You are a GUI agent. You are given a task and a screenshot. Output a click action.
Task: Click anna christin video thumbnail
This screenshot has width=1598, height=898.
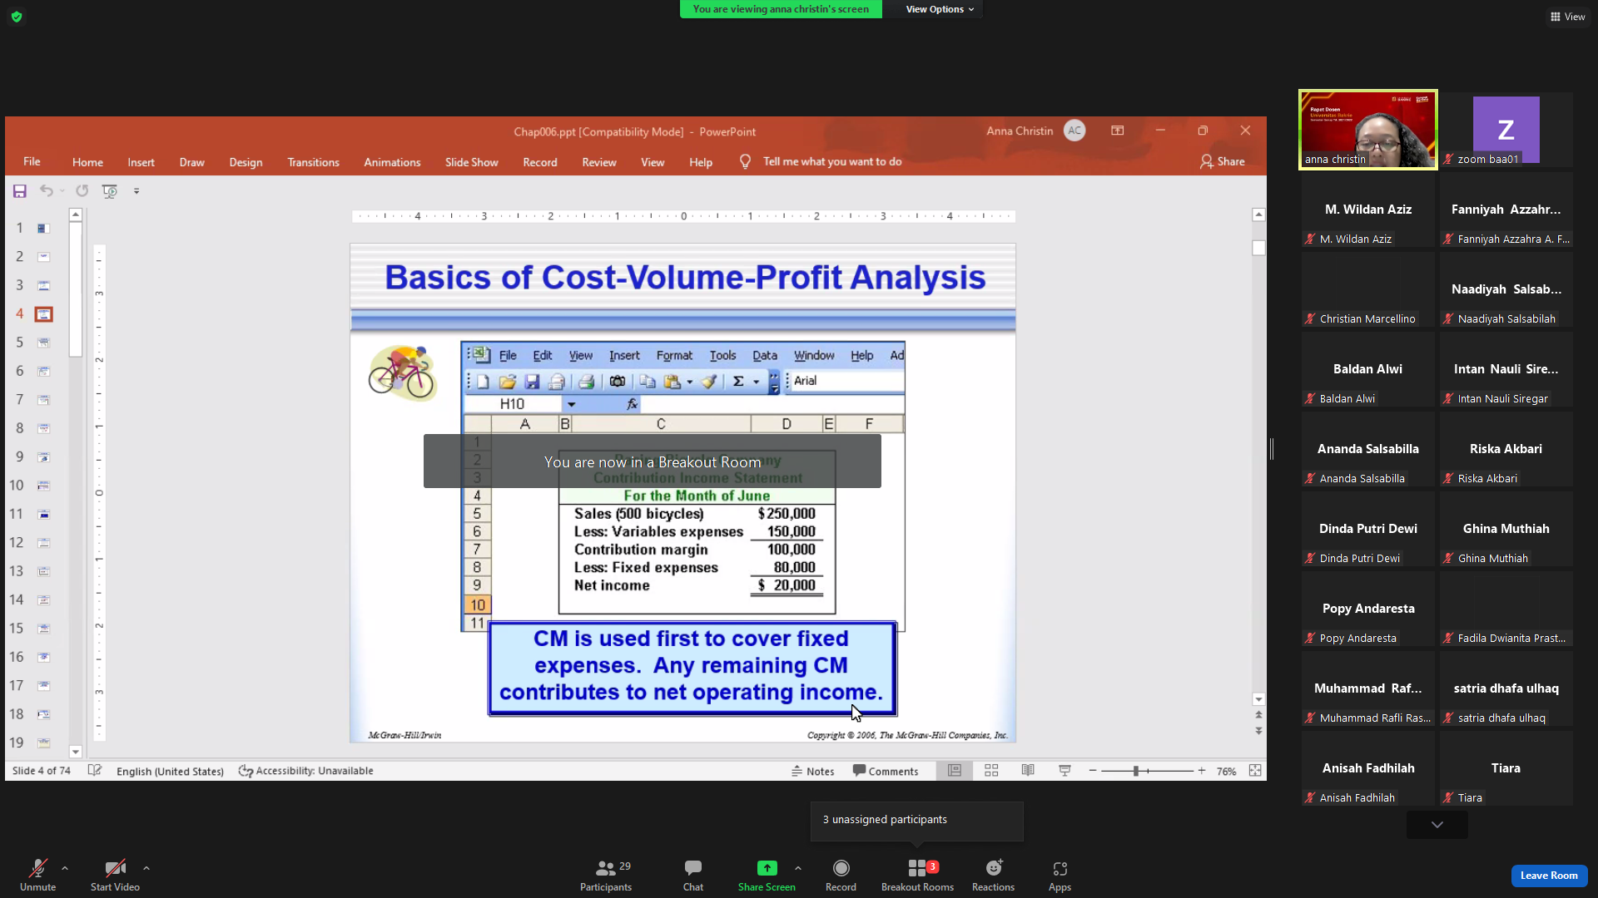(1368, 130)
